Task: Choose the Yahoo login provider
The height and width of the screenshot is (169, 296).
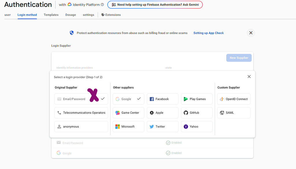Action: [x=197, y=126]
